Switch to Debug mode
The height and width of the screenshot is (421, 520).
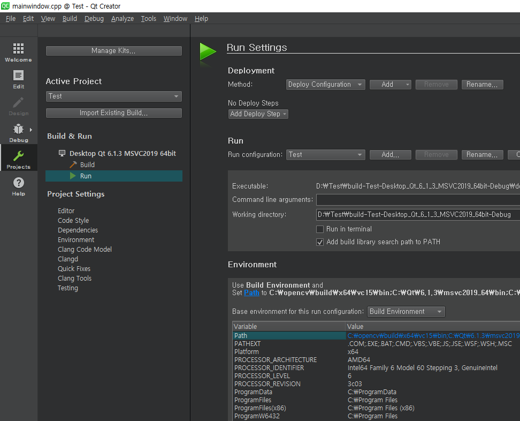[19, 133]
